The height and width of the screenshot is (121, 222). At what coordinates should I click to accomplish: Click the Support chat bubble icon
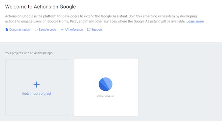(x=89, y=30)
